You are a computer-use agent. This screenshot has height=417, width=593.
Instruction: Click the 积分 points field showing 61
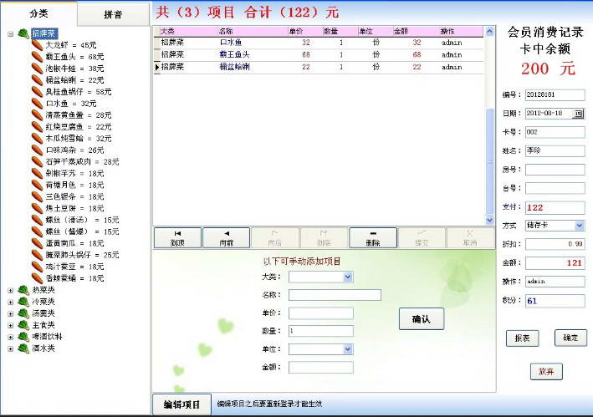click(555, 301)
